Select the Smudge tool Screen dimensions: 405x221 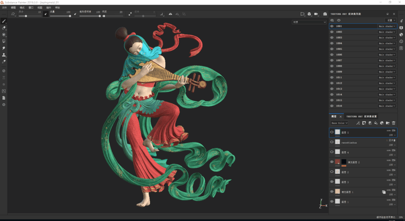coord(4,48)
